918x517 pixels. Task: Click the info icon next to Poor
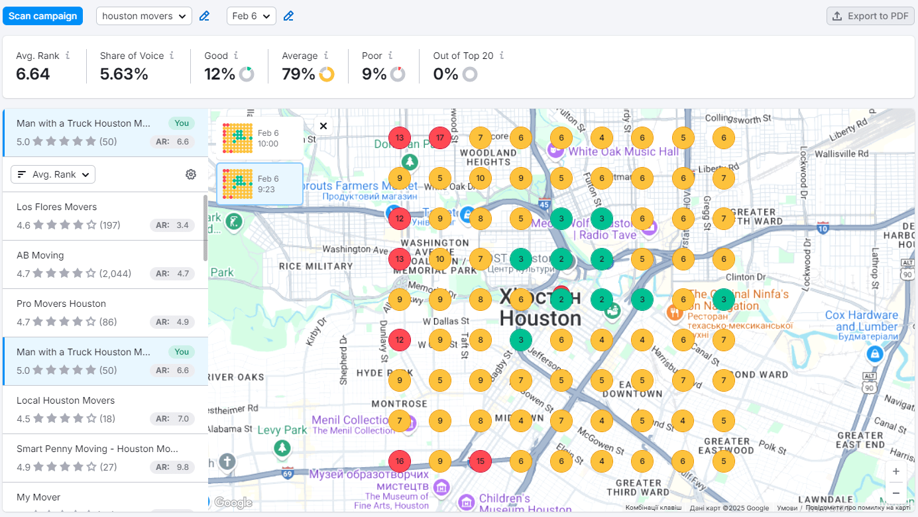[x=390, y=56]
